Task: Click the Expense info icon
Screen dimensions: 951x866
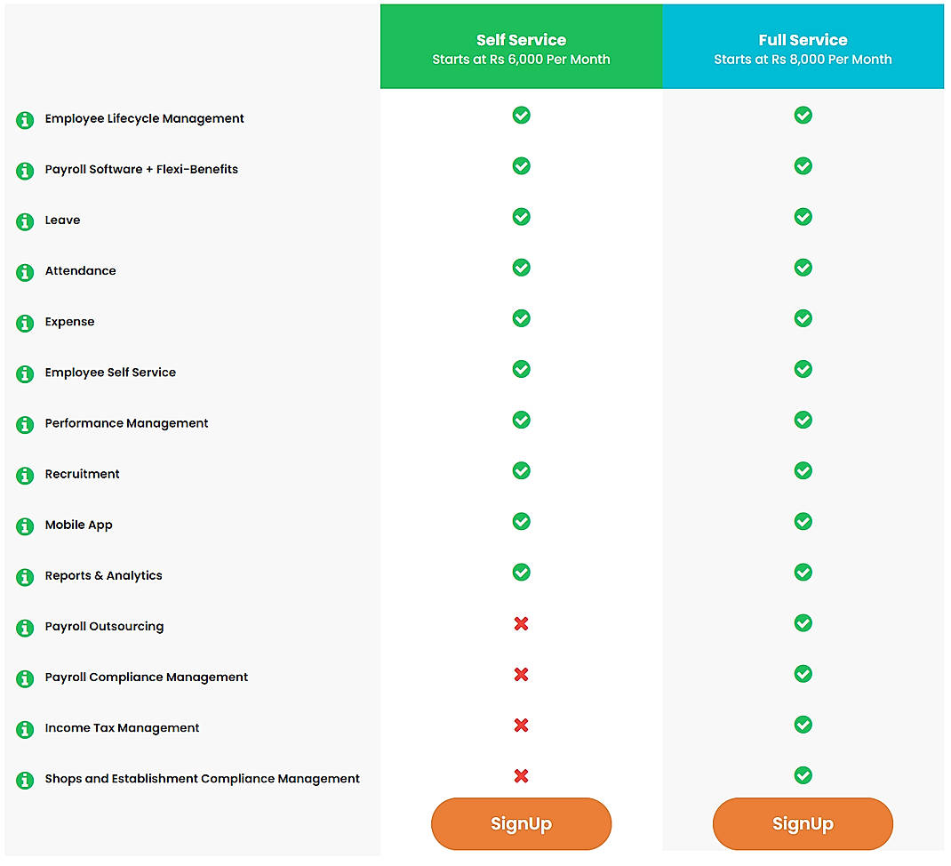Action: pyautogui.click(x=24, y=323)
